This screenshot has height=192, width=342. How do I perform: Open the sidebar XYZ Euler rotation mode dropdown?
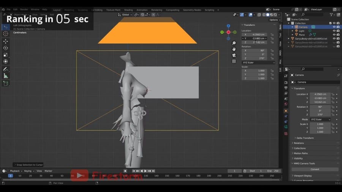click(258, 63)
